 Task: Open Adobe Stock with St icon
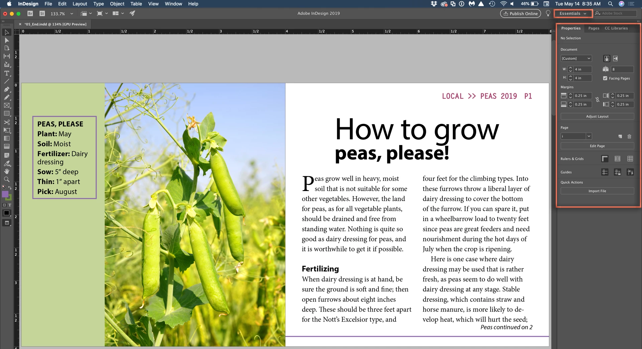click(42, 13)
